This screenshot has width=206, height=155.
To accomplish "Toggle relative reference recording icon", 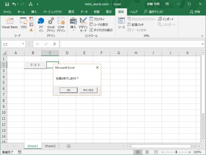I will (x=31, y=24).
